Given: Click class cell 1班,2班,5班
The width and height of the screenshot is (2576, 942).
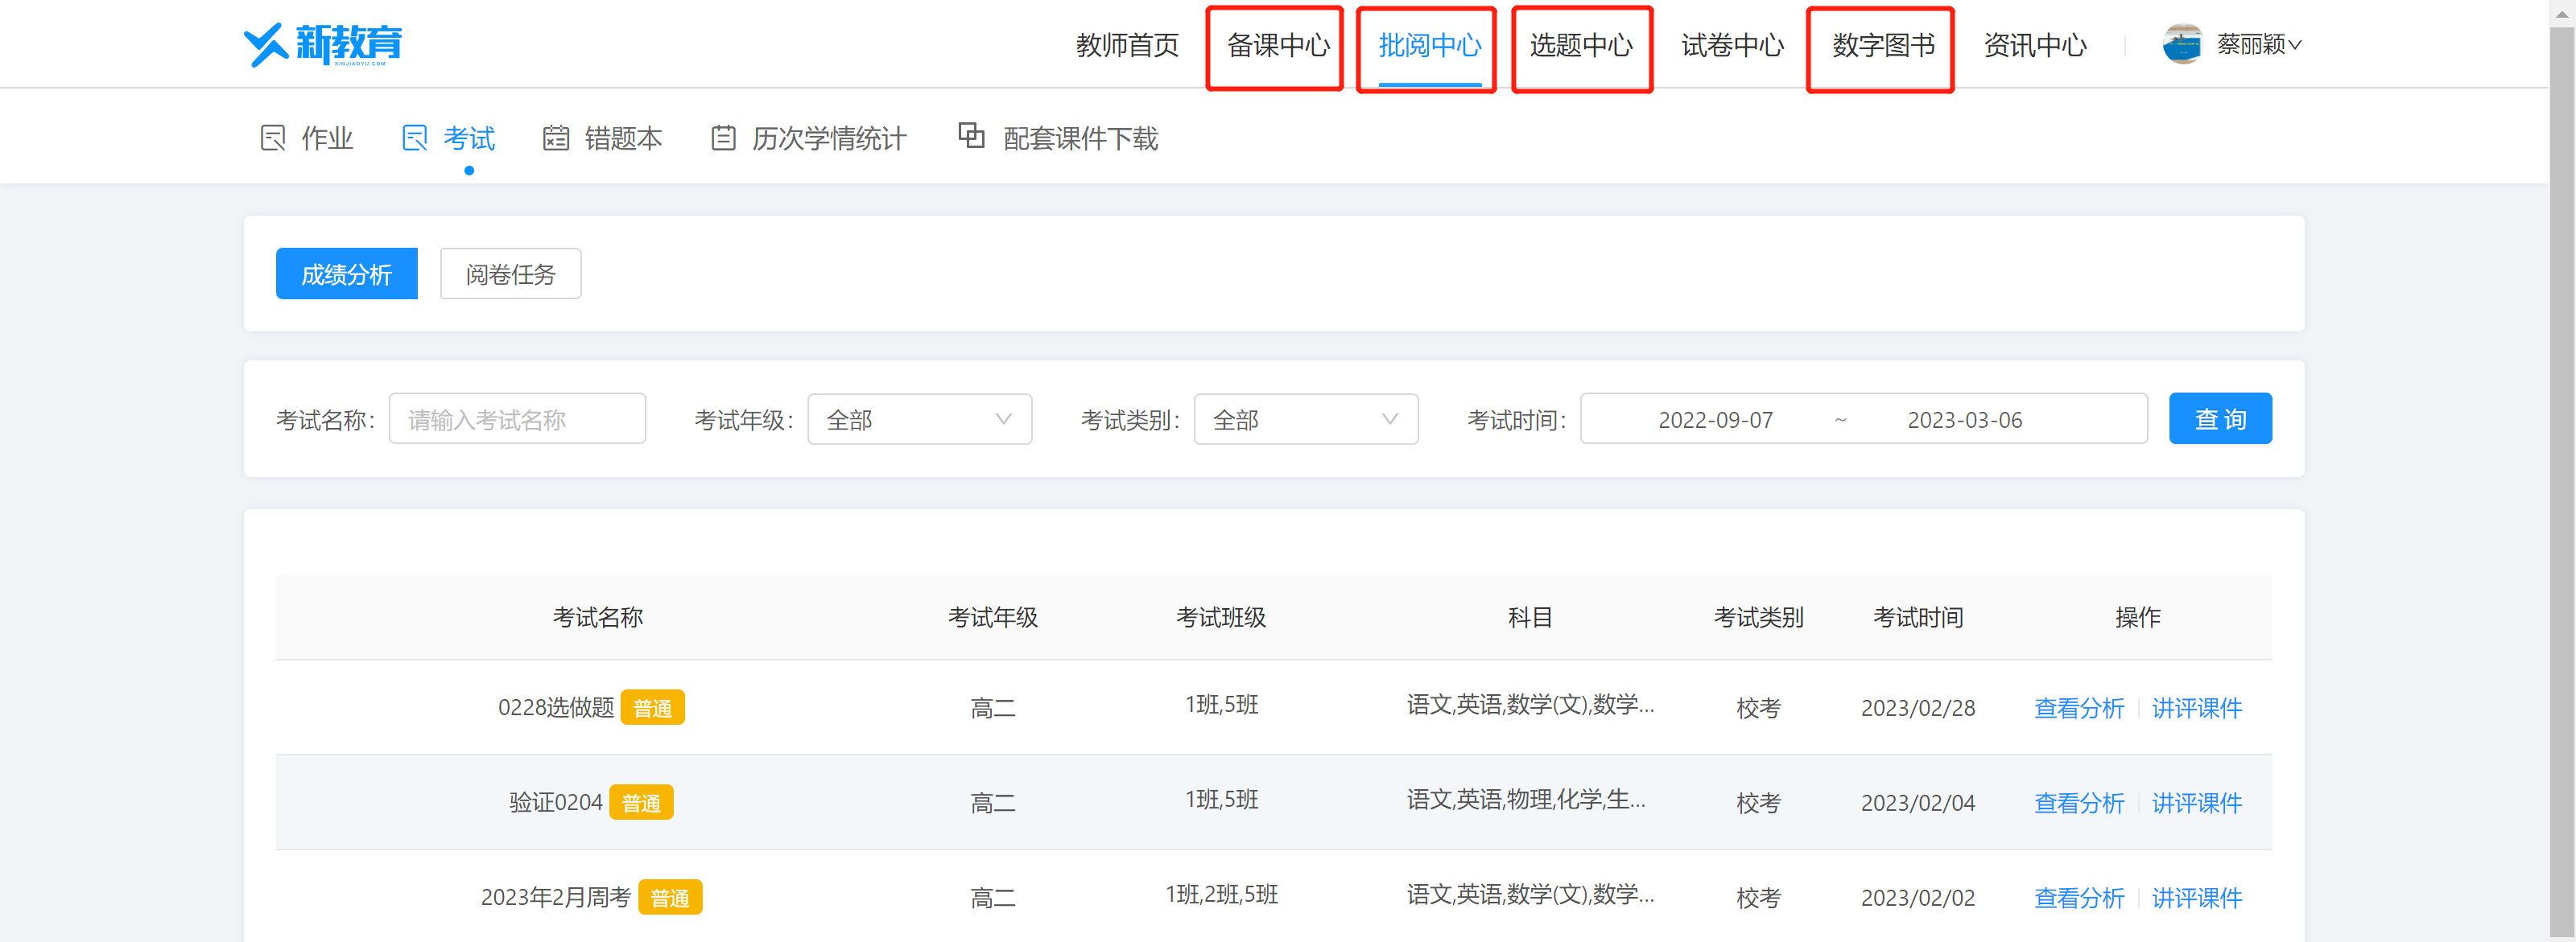Looking at the screenshot, I should [1221, 895].
